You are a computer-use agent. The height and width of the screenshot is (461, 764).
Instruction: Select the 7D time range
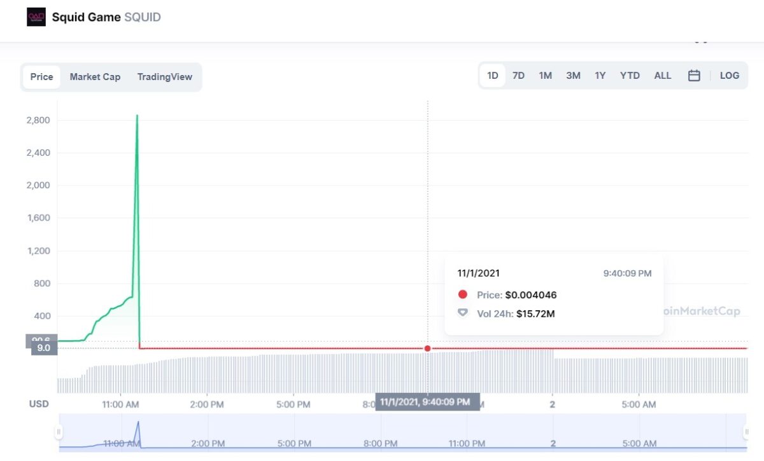519,76
